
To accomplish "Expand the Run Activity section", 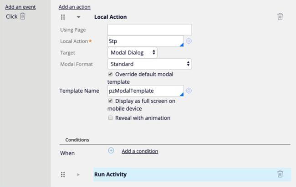I will (x=78, y=174).
